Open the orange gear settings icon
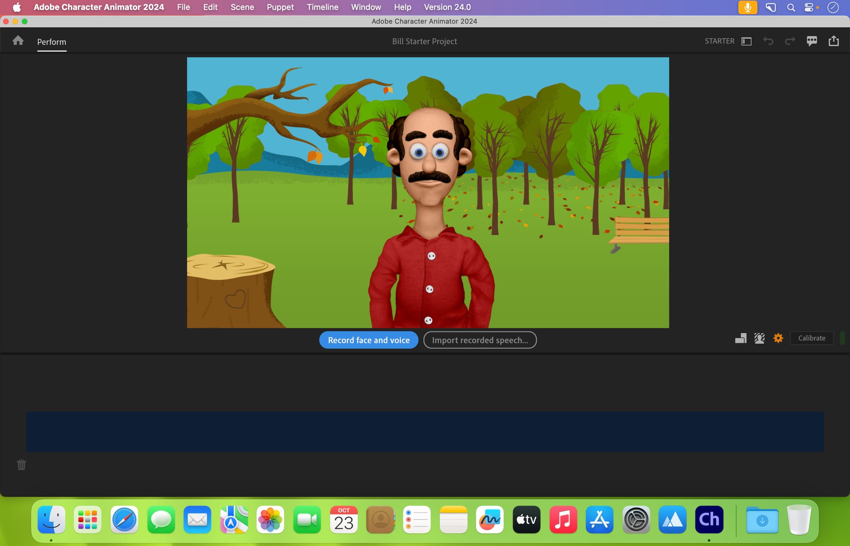 (x=778, y=338)
